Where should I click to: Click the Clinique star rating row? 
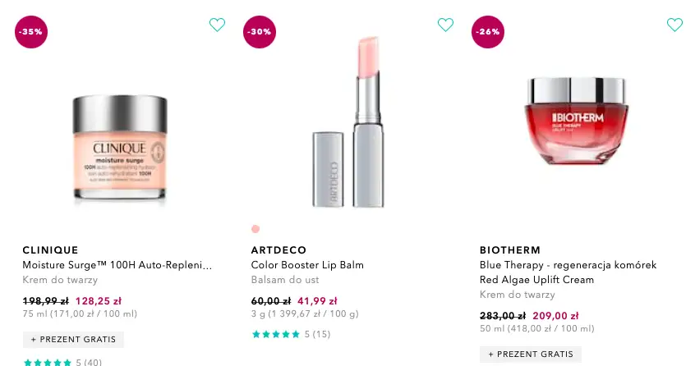pyautogui.click(x=48, y=362)
